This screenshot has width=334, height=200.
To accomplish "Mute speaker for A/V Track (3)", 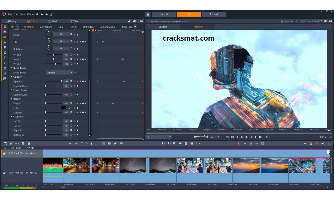I will 31,173.
